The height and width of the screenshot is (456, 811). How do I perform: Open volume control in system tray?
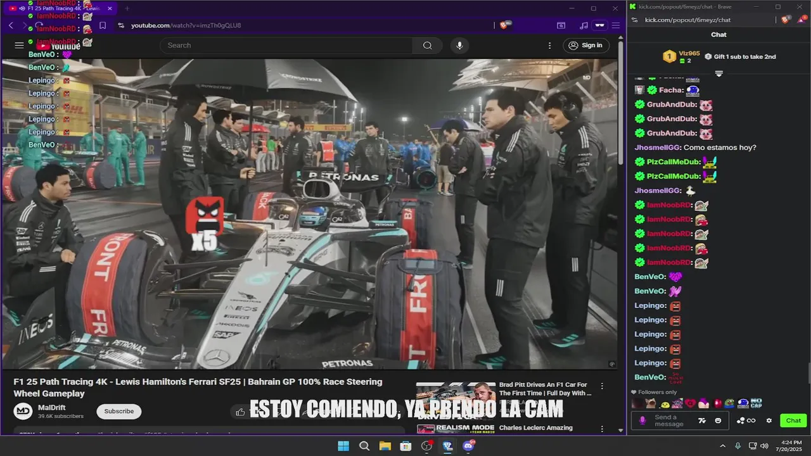point(764,446)
